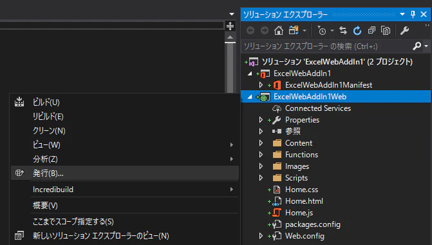This screenshot has height=245, width=432.
Task: Choose ここまでスコープ指定する(S) menu entry
Action: [125, 221]
